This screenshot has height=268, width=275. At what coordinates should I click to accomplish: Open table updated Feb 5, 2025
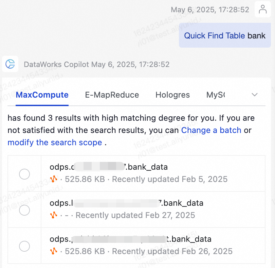click(109, 167)
